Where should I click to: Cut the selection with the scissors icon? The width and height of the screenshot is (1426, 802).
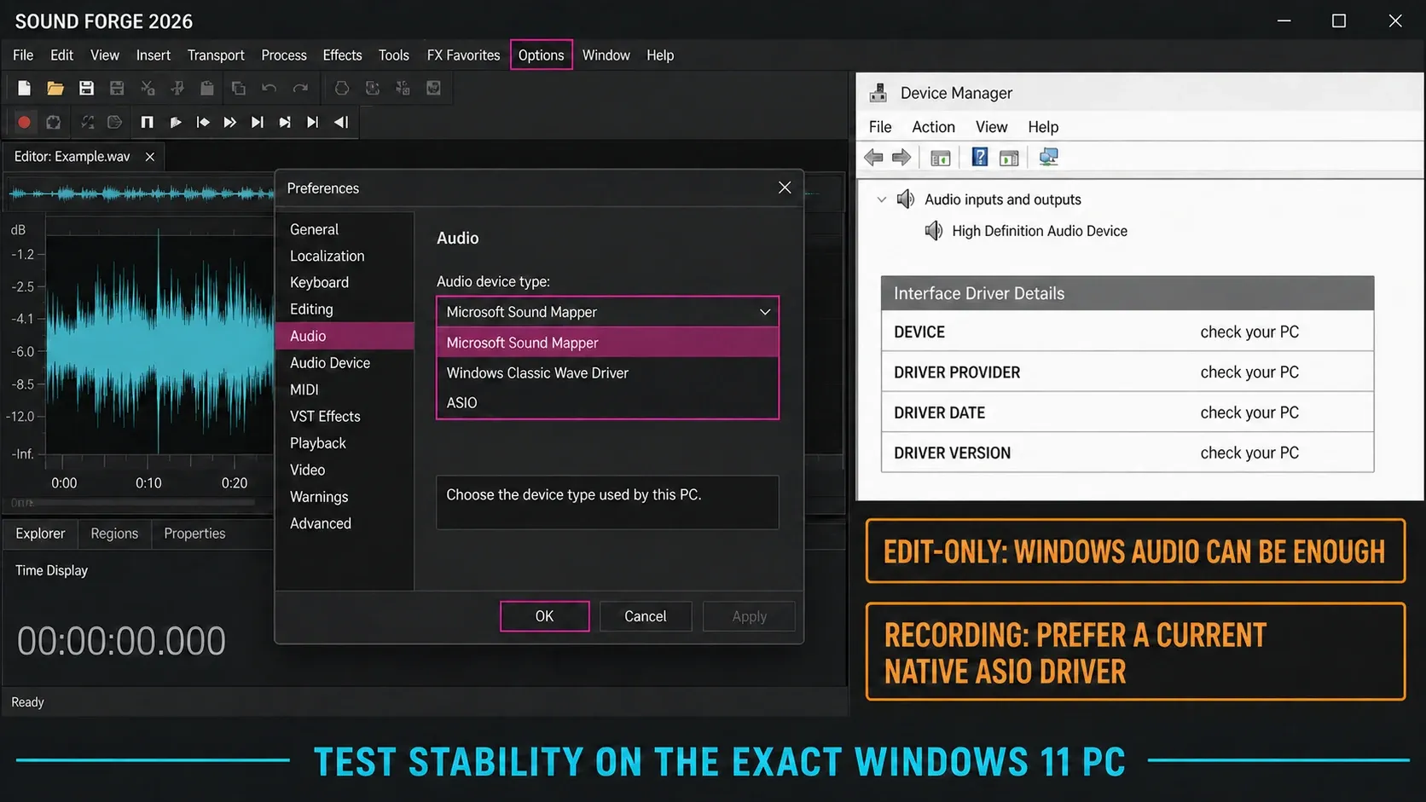148,88
